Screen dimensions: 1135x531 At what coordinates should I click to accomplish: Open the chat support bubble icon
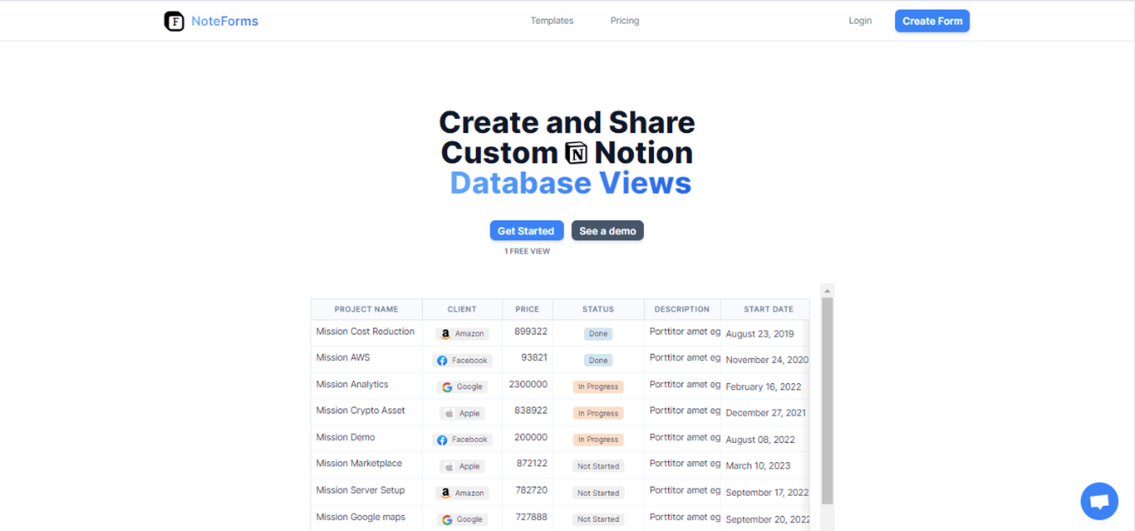(1099, 501)
